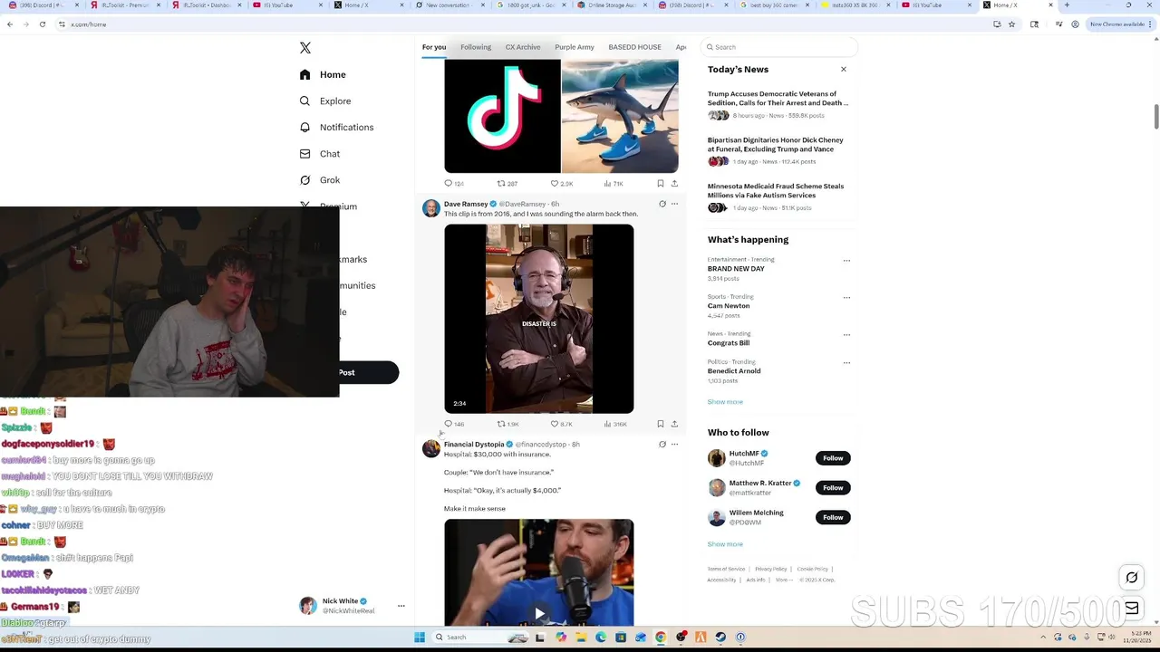View analytics of Dave Ramsey post
The width and height of the screenshot is (1160, 652).
(615, 424)
